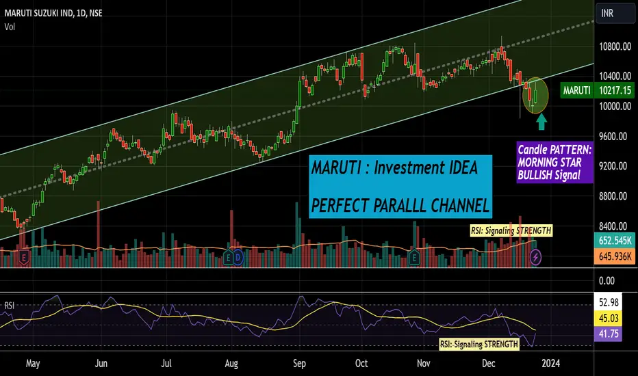Select the Vol indicator label
Viewport: 638px width, 376px height.
(x=10, y=27)
